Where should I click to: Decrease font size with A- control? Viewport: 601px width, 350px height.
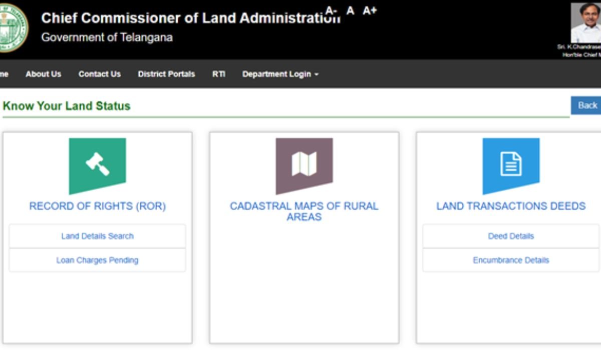pyautogui.click(x=331, y=10)
